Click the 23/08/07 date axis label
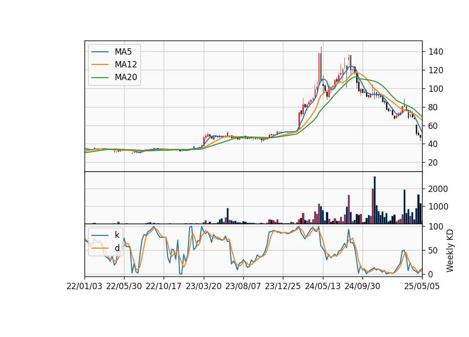This screenshot has height=337, width=469. click(x=243, y=286)
